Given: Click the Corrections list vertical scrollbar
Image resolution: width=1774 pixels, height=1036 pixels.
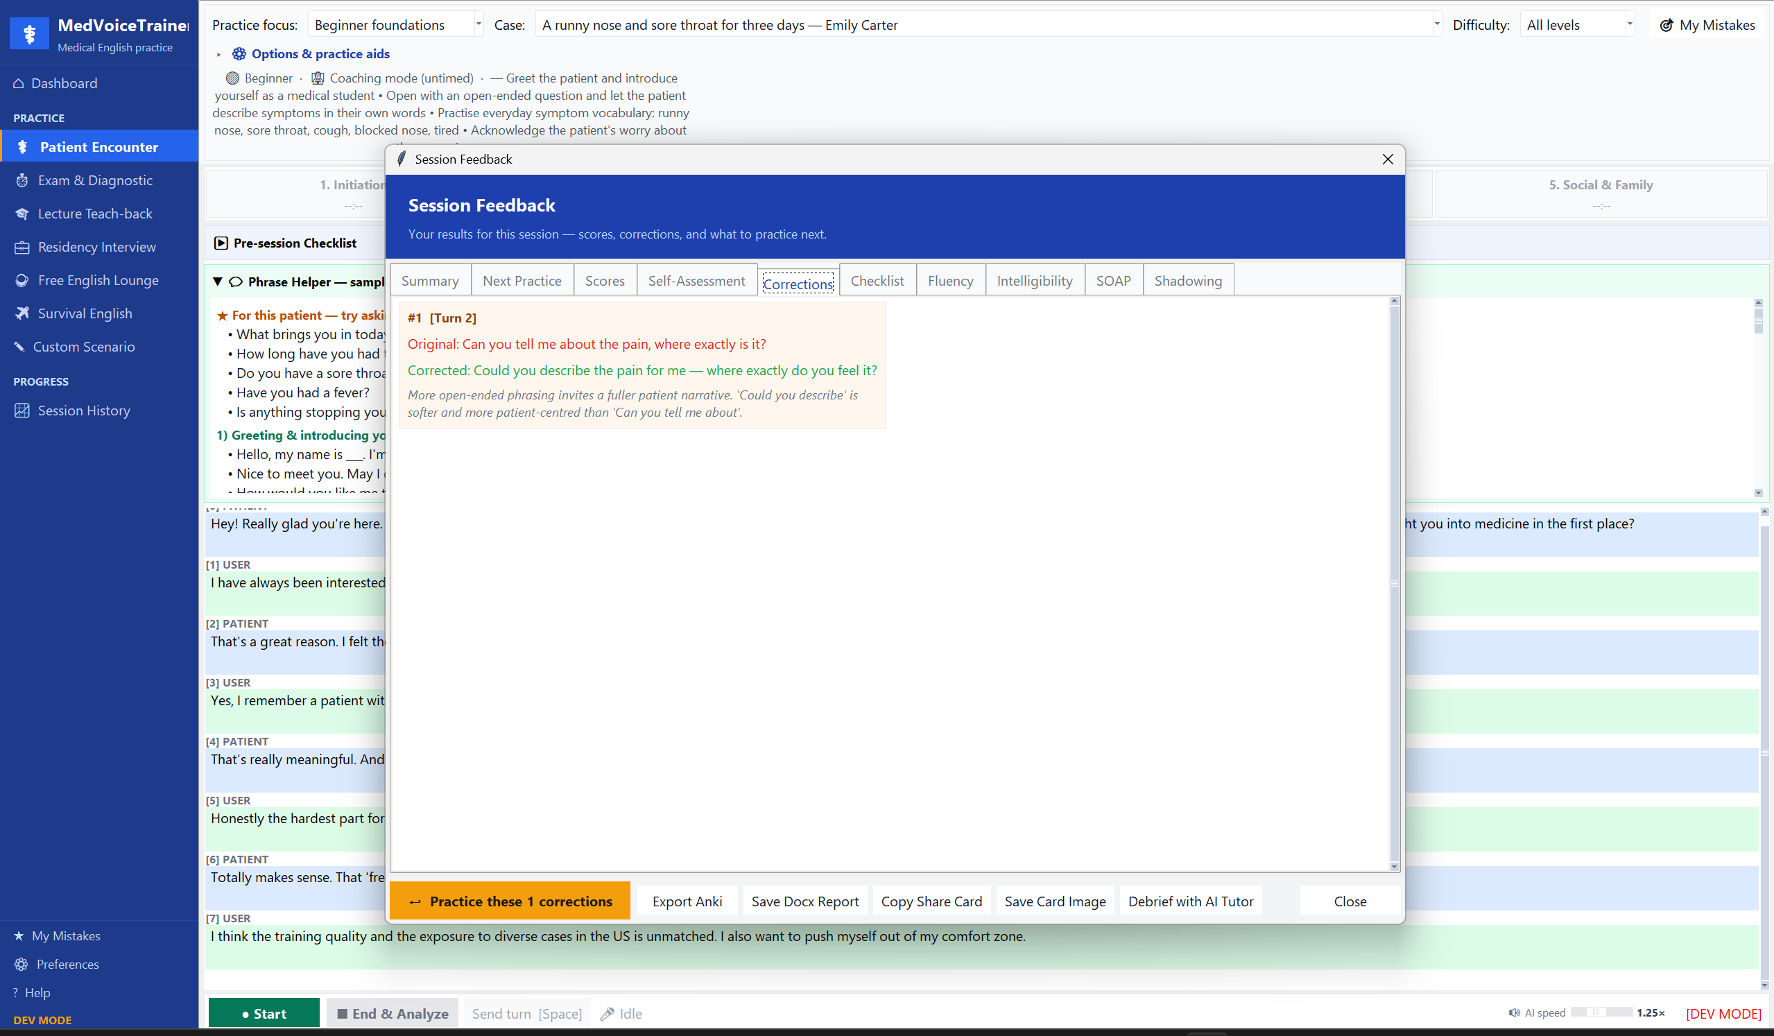Looking at the screenshot, I should click(x=1394, y=583).
